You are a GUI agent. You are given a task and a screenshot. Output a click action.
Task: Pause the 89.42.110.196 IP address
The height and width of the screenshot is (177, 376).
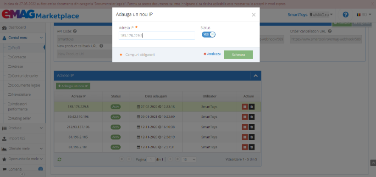pos(244,117)
